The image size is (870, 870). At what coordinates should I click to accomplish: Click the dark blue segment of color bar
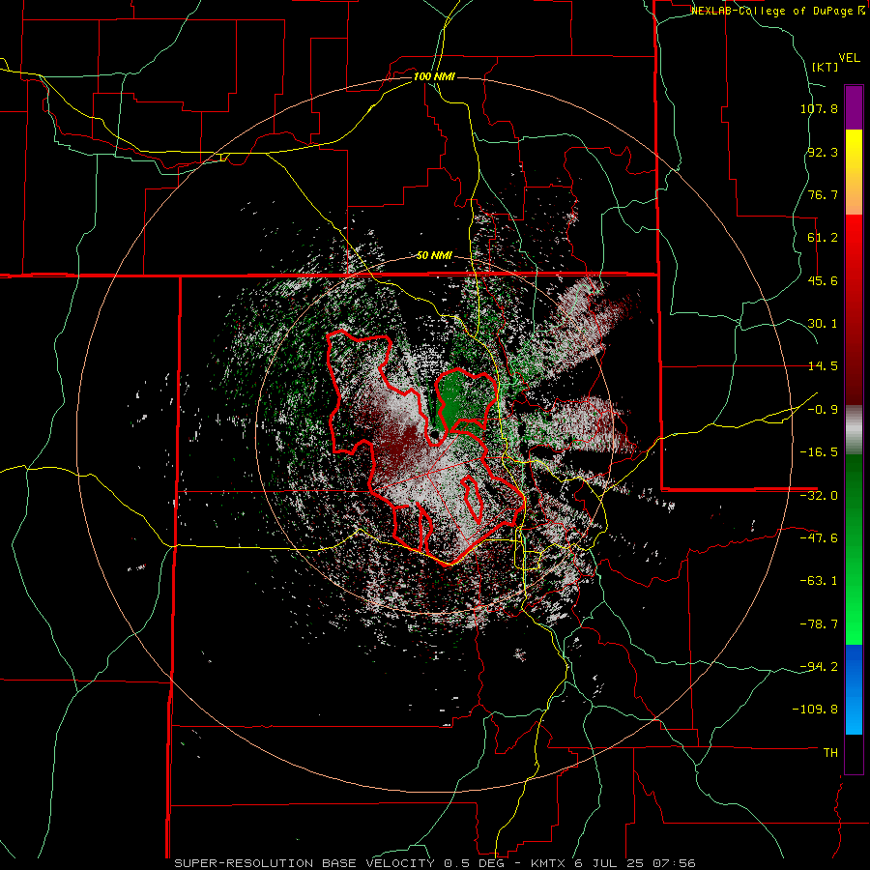click(x=854, y=666)
